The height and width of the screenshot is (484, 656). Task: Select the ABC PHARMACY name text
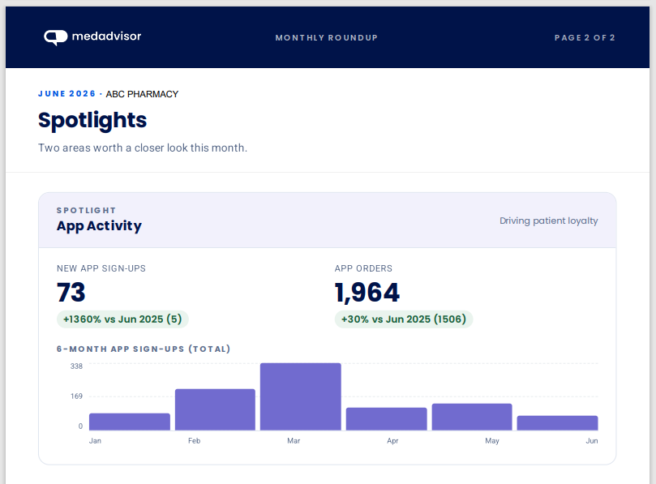(x=142, y=94)
